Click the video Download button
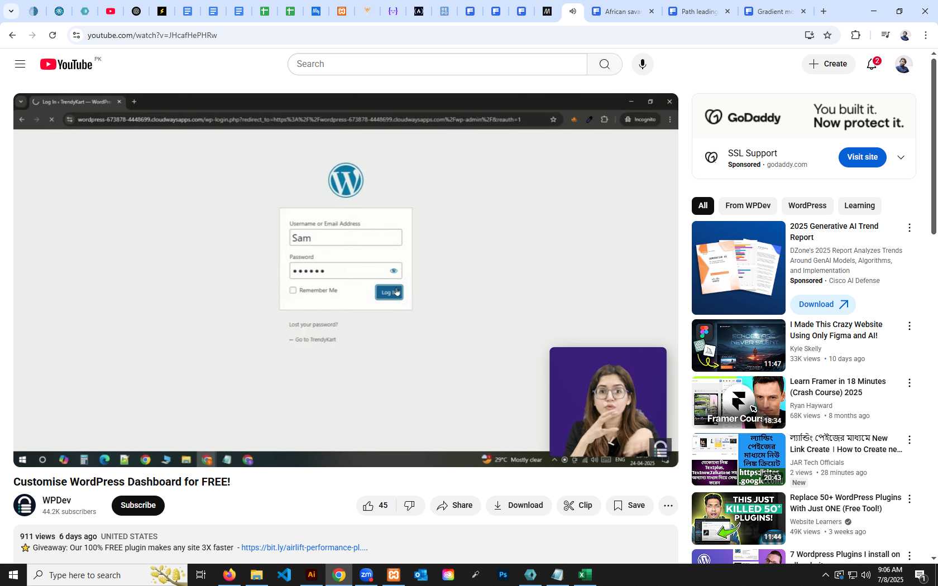The width and height of the screenshot is (938, 586). (x=519, y=506)
